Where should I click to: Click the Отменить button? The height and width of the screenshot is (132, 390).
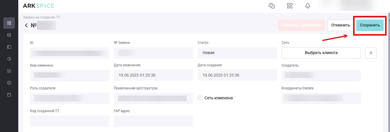[x=341, y=25]
